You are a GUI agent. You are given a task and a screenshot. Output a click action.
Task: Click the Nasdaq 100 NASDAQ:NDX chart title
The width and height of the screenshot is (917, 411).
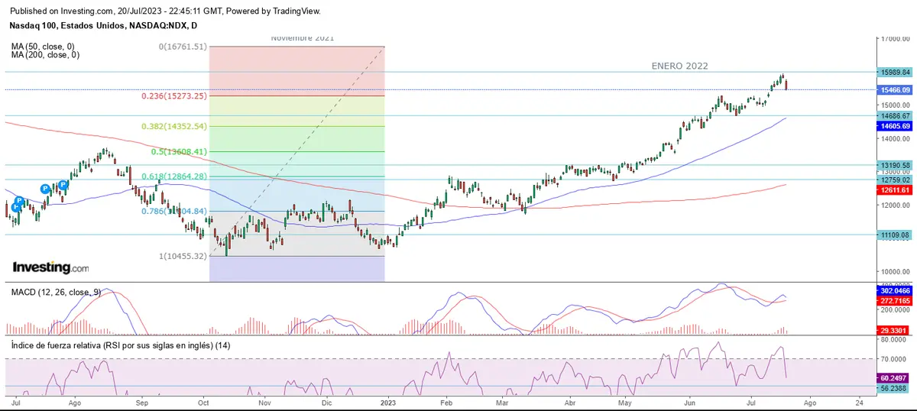(x=100, y=25)
